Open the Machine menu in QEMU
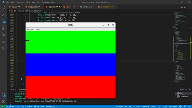The image size is (192, 108). [x=30, y=29]
